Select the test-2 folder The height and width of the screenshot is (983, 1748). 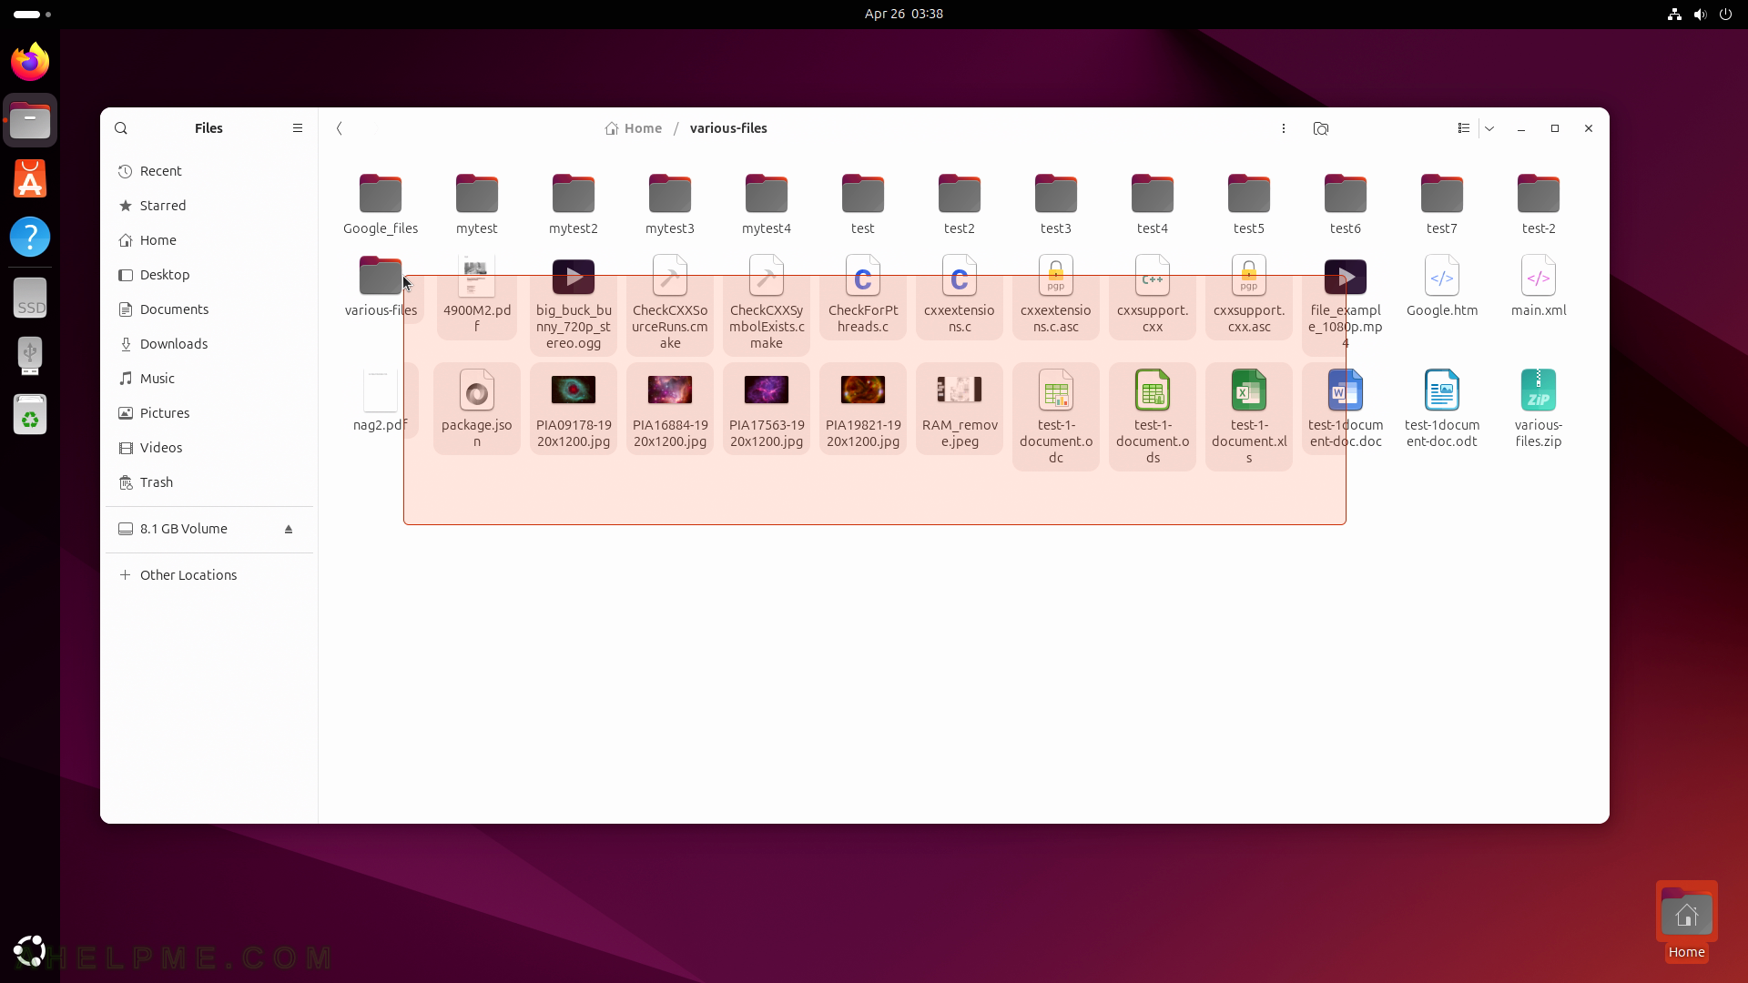click(x=1539, y=204)
